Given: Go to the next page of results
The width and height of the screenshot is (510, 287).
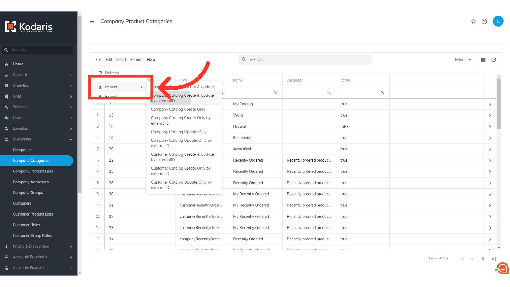Looking at the screenshot, I should [x=483, y=259].
